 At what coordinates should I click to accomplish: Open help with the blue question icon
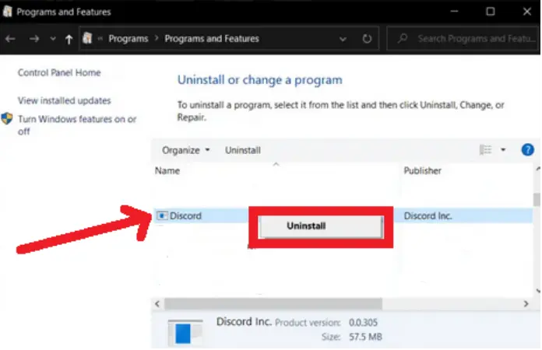point(527,150)
